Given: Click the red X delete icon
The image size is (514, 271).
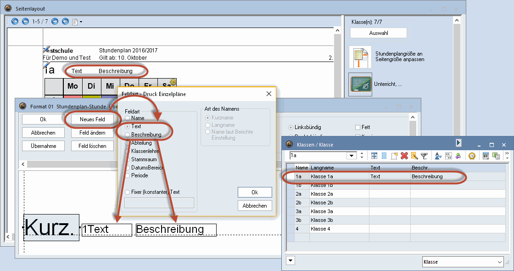Looking at the screenshot, I should 404,156.
